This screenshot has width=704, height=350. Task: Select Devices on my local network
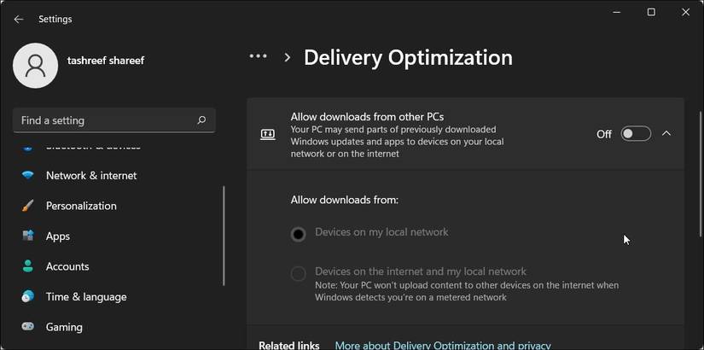pyautogui.click(x=298, y=234)
